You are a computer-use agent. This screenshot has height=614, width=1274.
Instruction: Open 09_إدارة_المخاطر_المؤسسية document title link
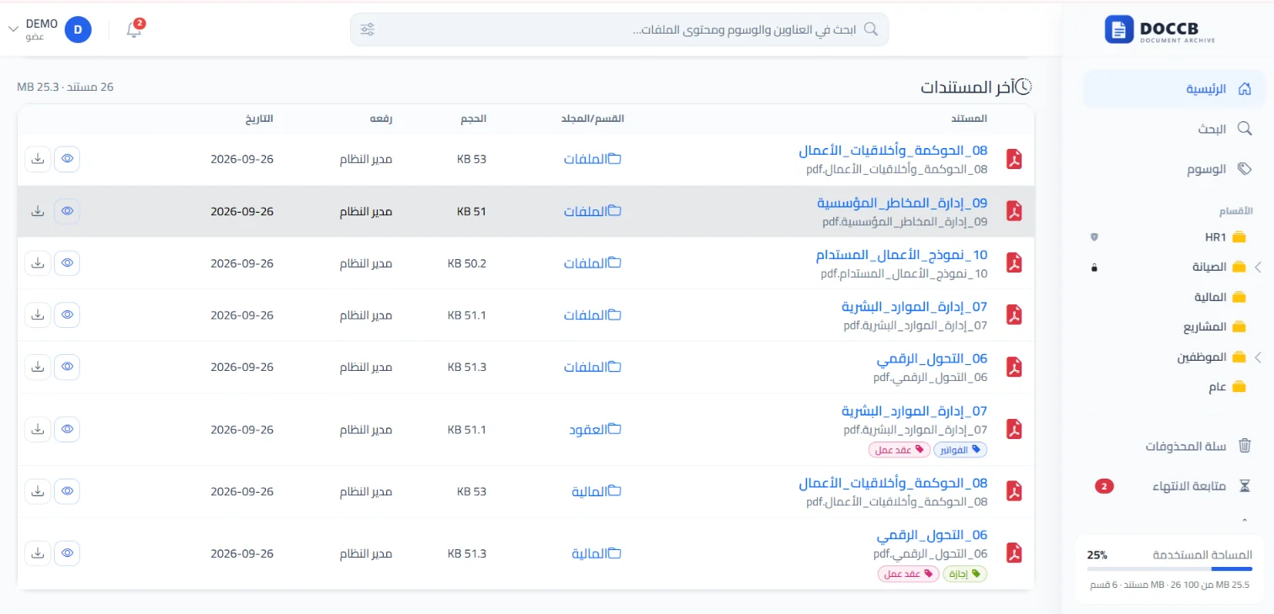902,203
